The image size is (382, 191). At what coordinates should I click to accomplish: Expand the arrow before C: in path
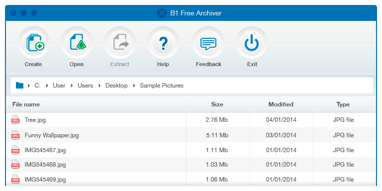(29, 86)
